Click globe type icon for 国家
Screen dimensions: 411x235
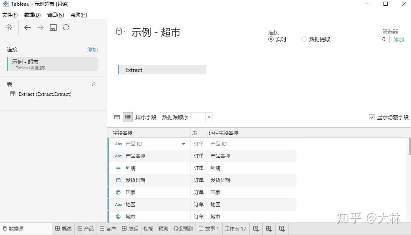click(x=118, y=192)
